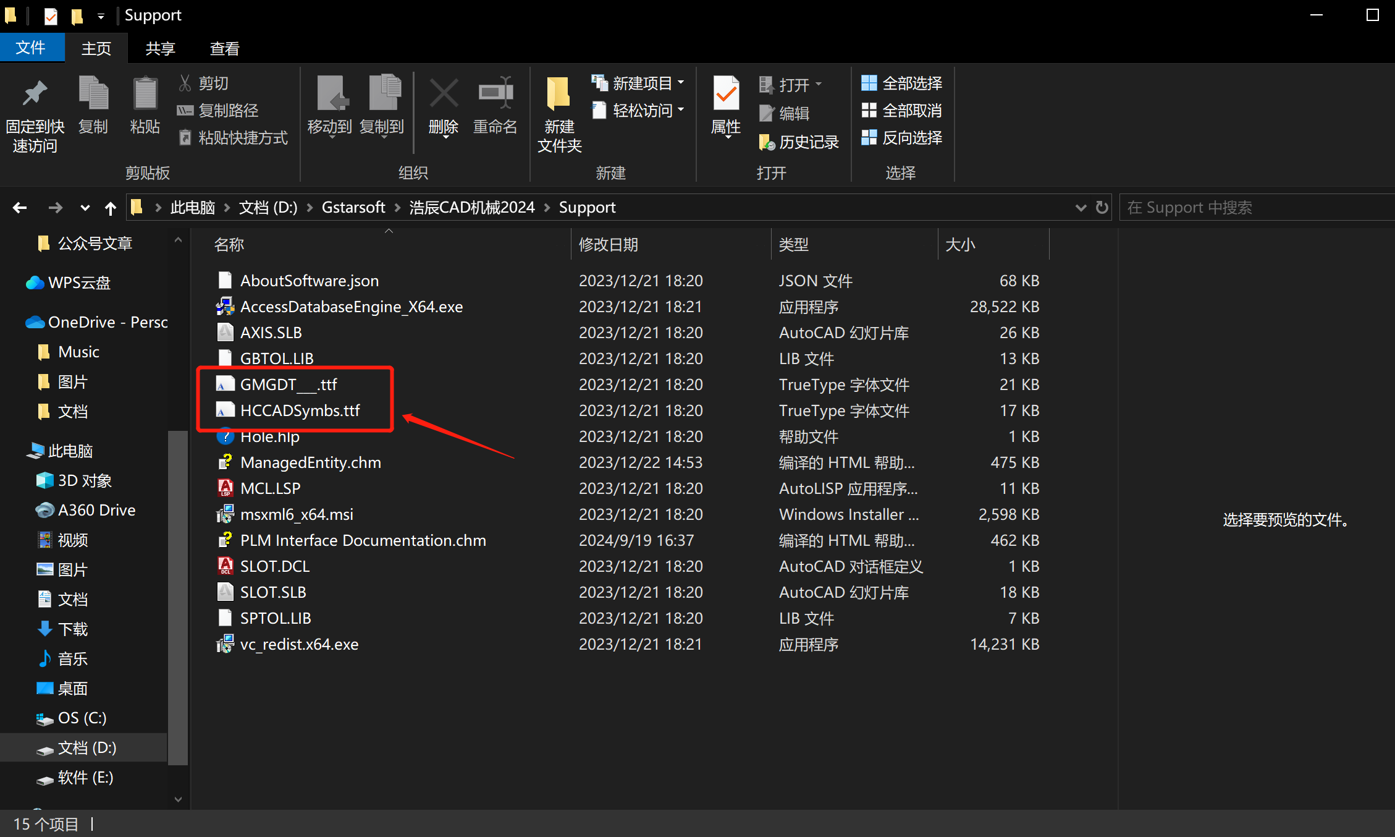
Task: Click the New Folder icon
Action: point(559,94)
